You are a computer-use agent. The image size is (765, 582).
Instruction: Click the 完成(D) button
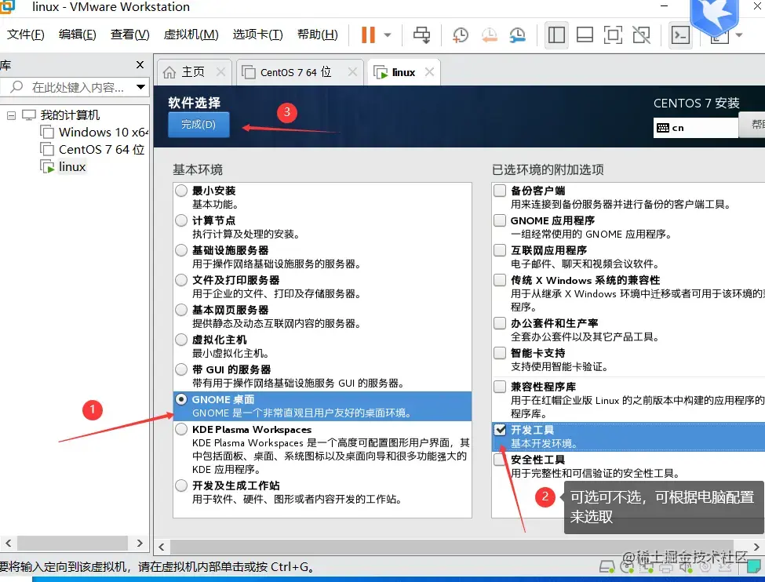pos(199,125)
